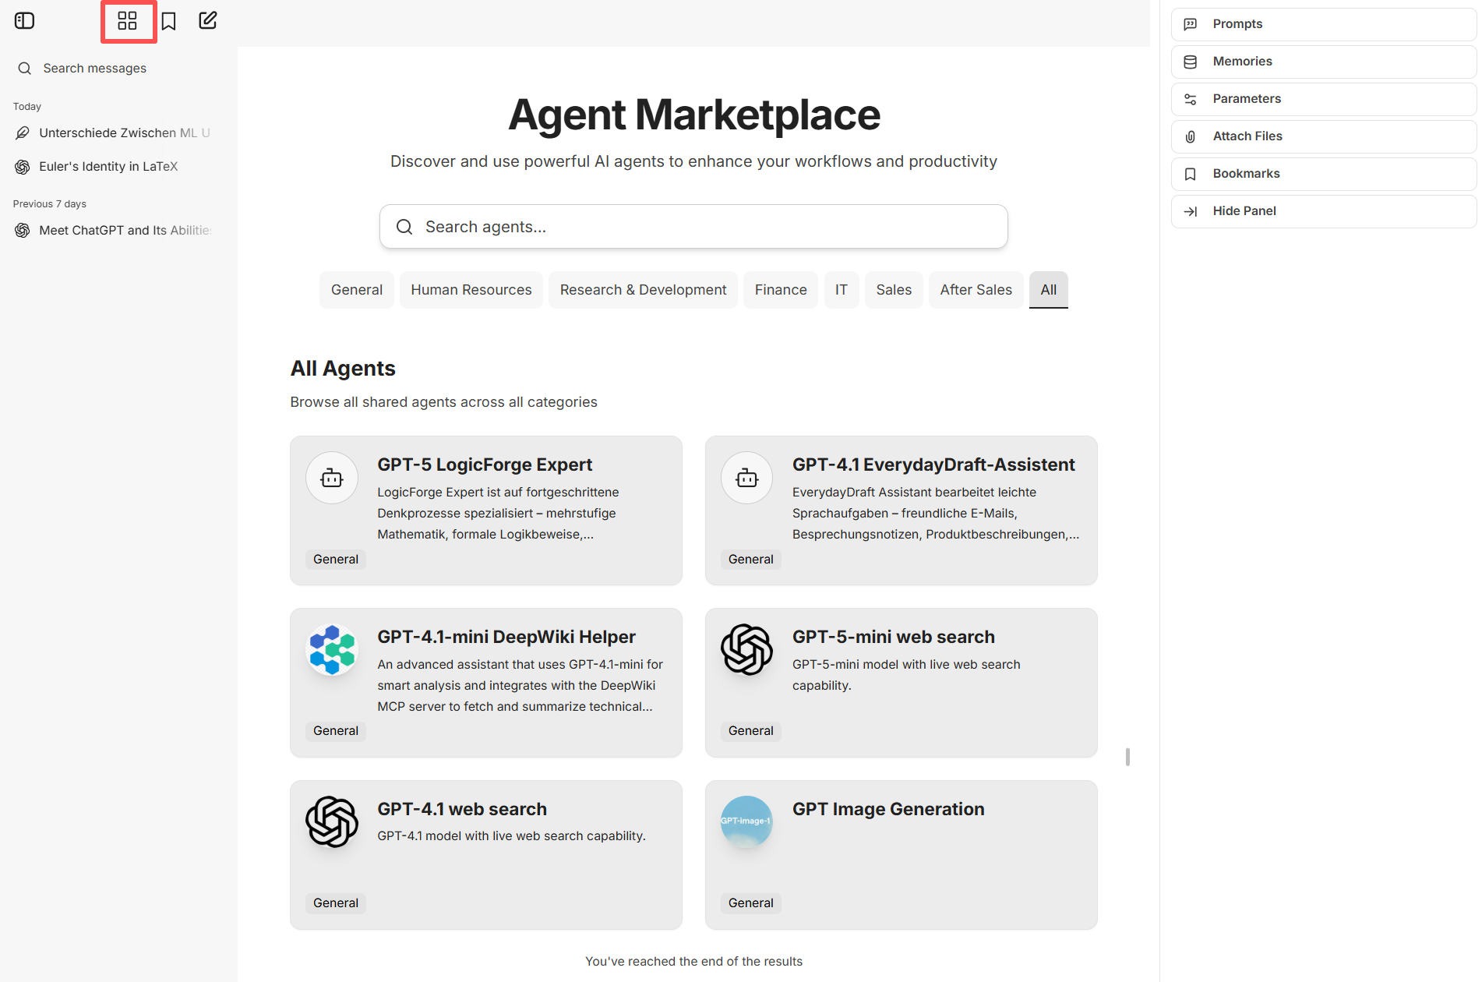Select the After Sales tab

[976, 290]
